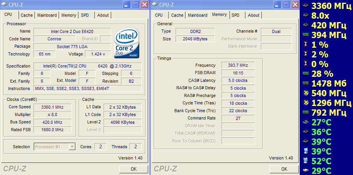
Task: Click the drive icon beside 29°C
Action: tap(306, 170)
